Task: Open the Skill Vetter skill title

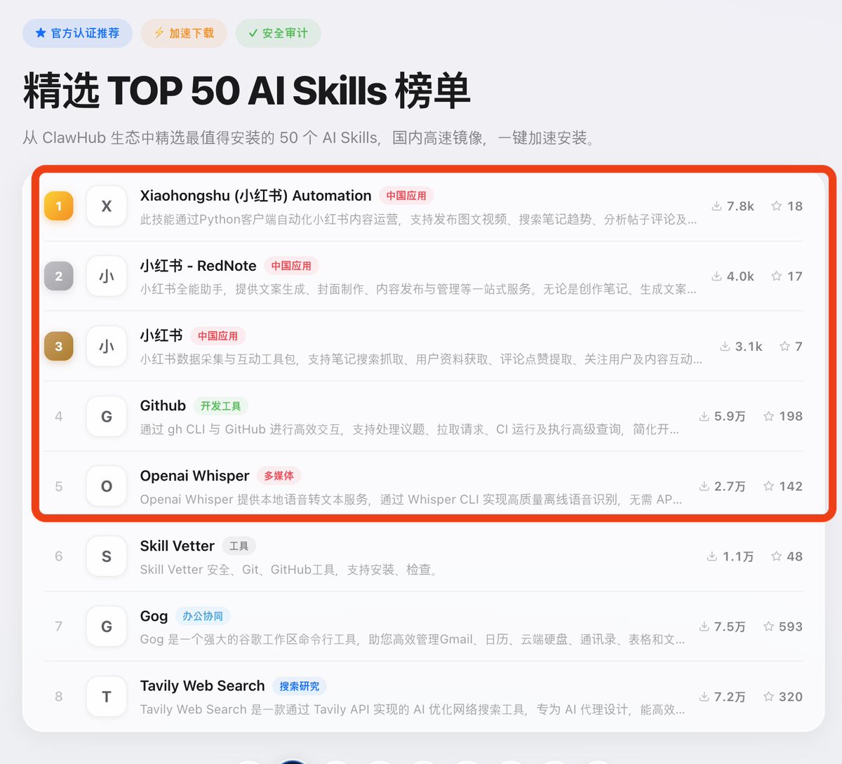Action: point(177,546)
